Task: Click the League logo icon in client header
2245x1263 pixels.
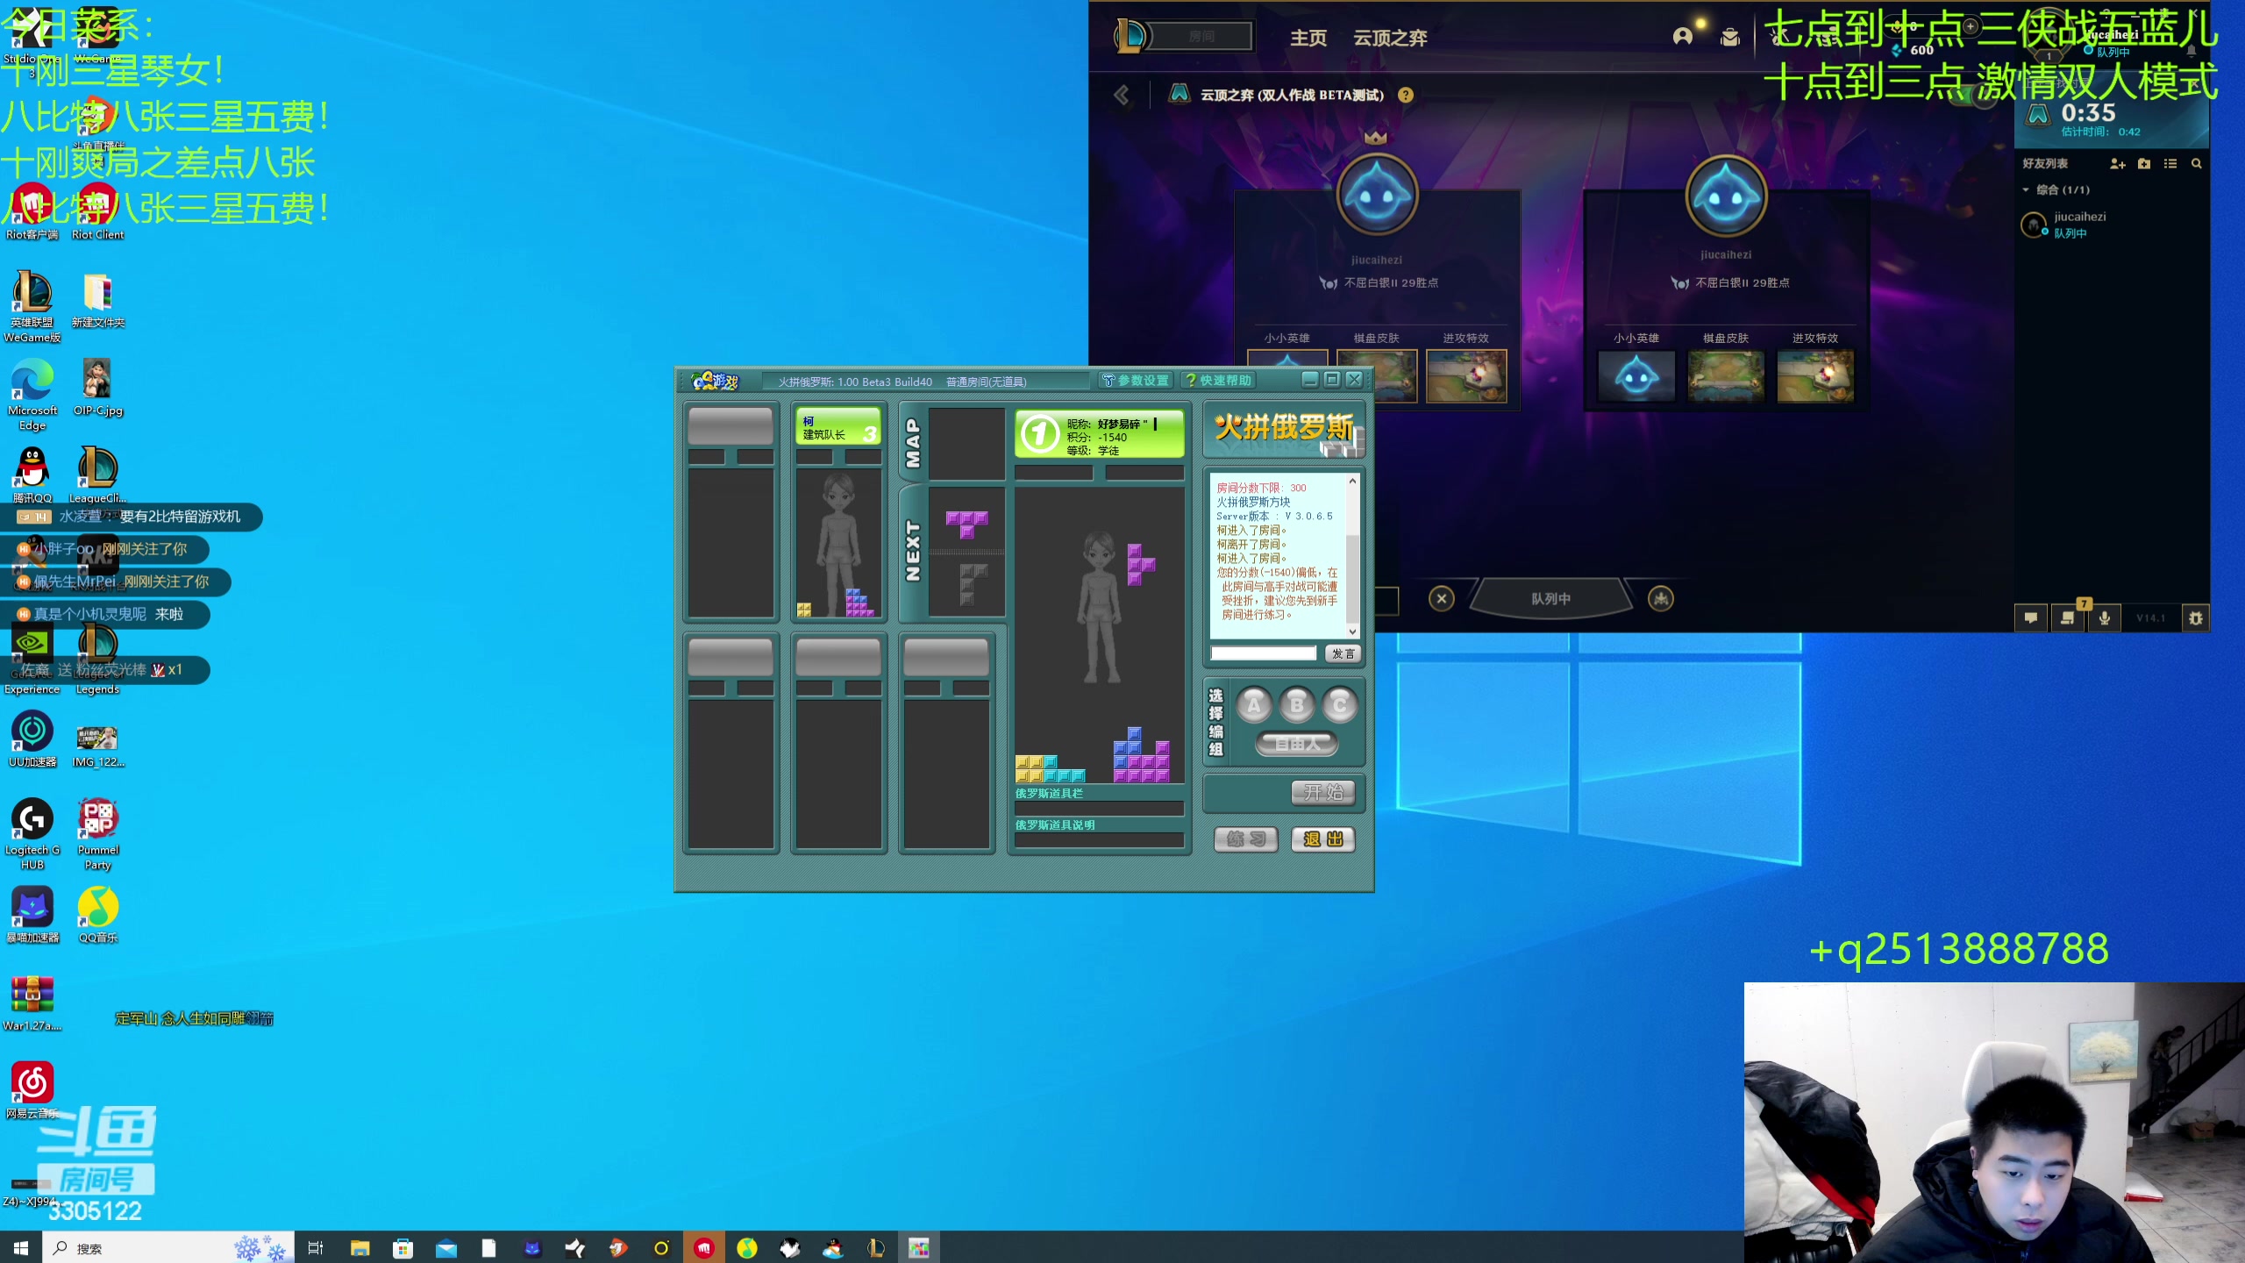Action: coord(1131,36)
